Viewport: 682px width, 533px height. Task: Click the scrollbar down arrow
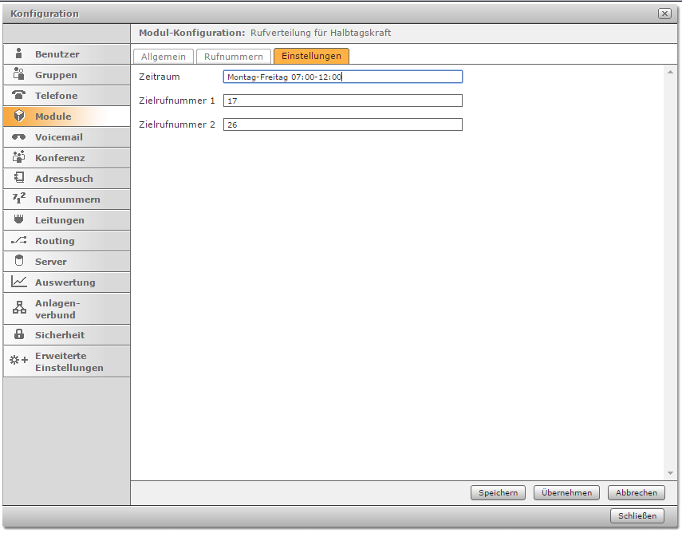click(x=670, y=474)
